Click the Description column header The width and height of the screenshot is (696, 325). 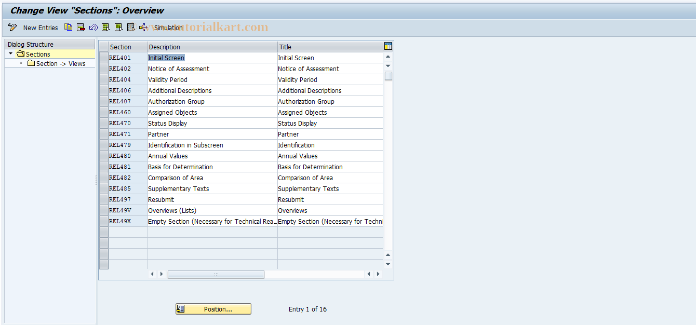tap(212, 47)
